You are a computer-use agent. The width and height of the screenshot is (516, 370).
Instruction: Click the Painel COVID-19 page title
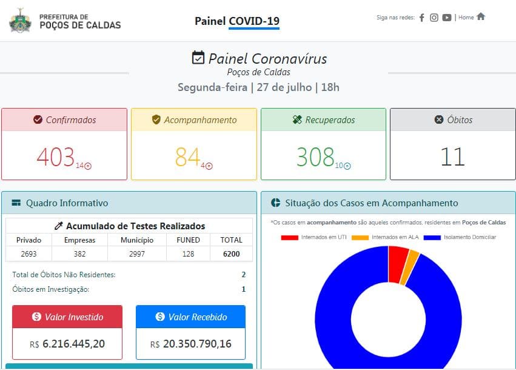coord(237,21)
